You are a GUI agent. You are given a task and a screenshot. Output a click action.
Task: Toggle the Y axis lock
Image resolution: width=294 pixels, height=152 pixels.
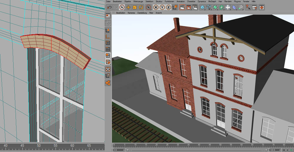(x=162, y=7)
